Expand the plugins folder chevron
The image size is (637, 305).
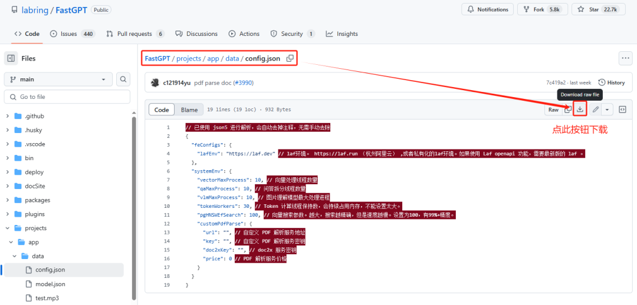[x=7, y=214]
